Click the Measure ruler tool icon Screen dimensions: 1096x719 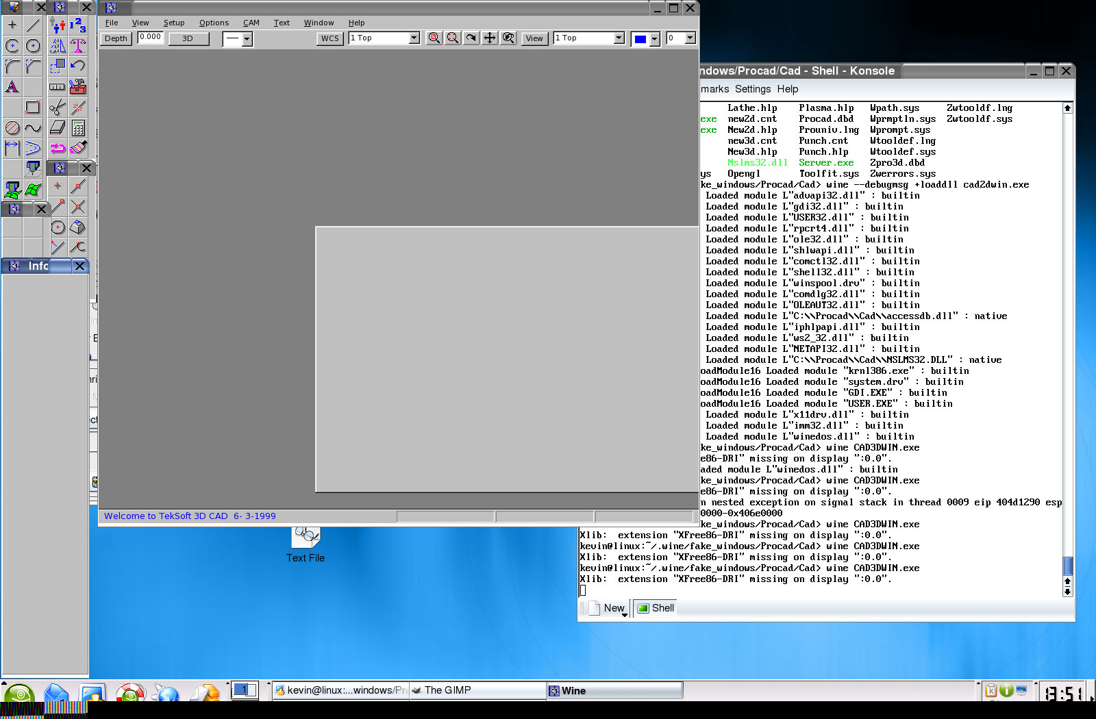[58, 87]
